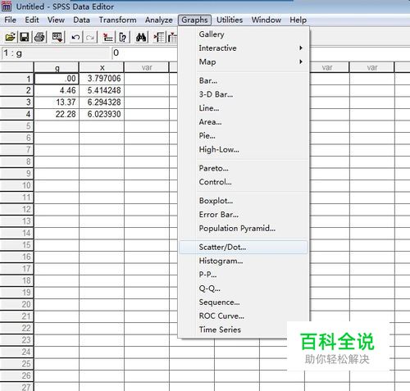Expand the Map submenu arrow

pos(301,61)
